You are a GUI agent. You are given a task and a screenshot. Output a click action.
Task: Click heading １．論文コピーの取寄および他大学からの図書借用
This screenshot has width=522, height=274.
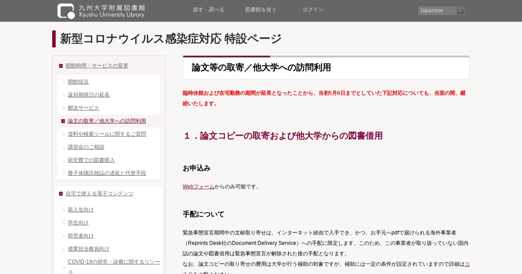283,136
